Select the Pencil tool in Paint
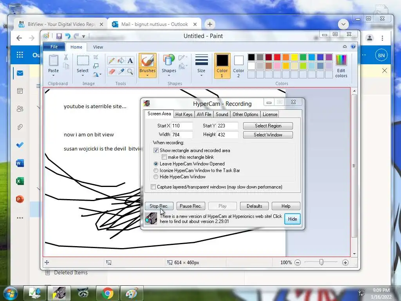The height and width of the screenshot is (301, 401). pos(112,61)
